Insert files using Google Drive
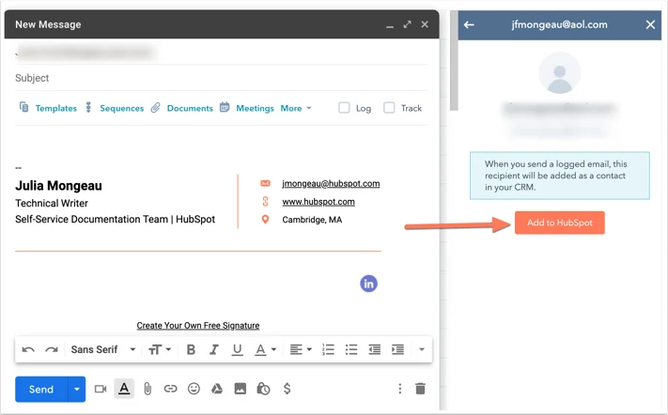This screenshot has width=668, height=415. (x=217, y=389)
